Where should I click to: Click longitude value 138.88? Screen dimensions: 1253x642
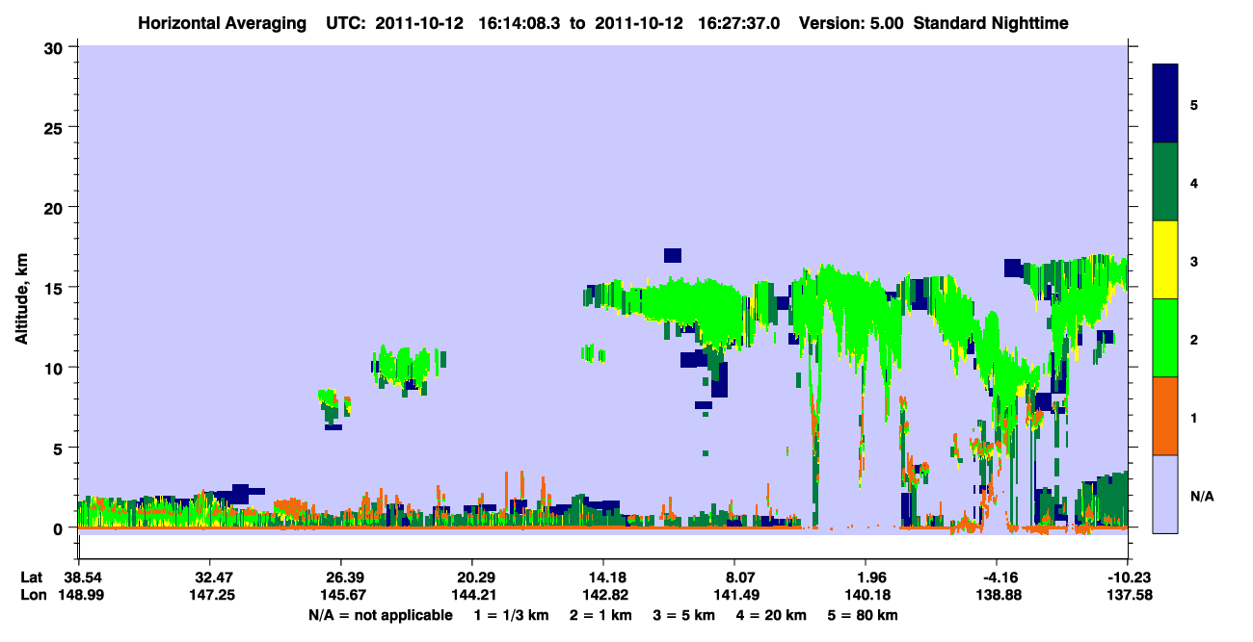[x=997, y=595]
